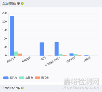This screenshot has width=102, height=92.
Task: Select the blue 隐形冠军 bar
Action: [x=71, y=54]
